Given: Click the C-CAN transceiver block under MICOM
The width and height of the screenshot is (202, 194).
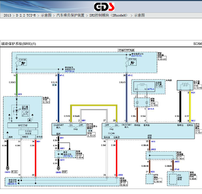Looking at the screenshot, I should click(x=28, y=132).
